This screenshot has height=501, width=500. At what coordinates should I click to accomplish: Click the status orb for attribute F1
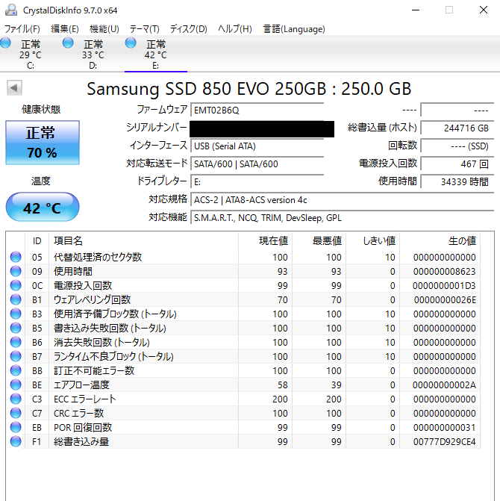pyautogui.click(x=16, y=441)
